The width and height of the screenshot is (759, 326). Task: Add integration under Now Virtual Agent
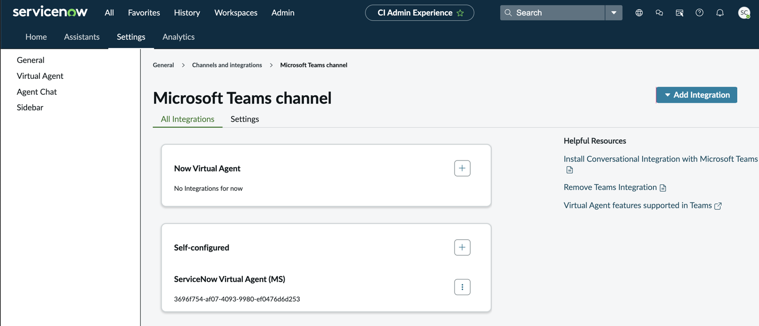(x=462, y=168)
